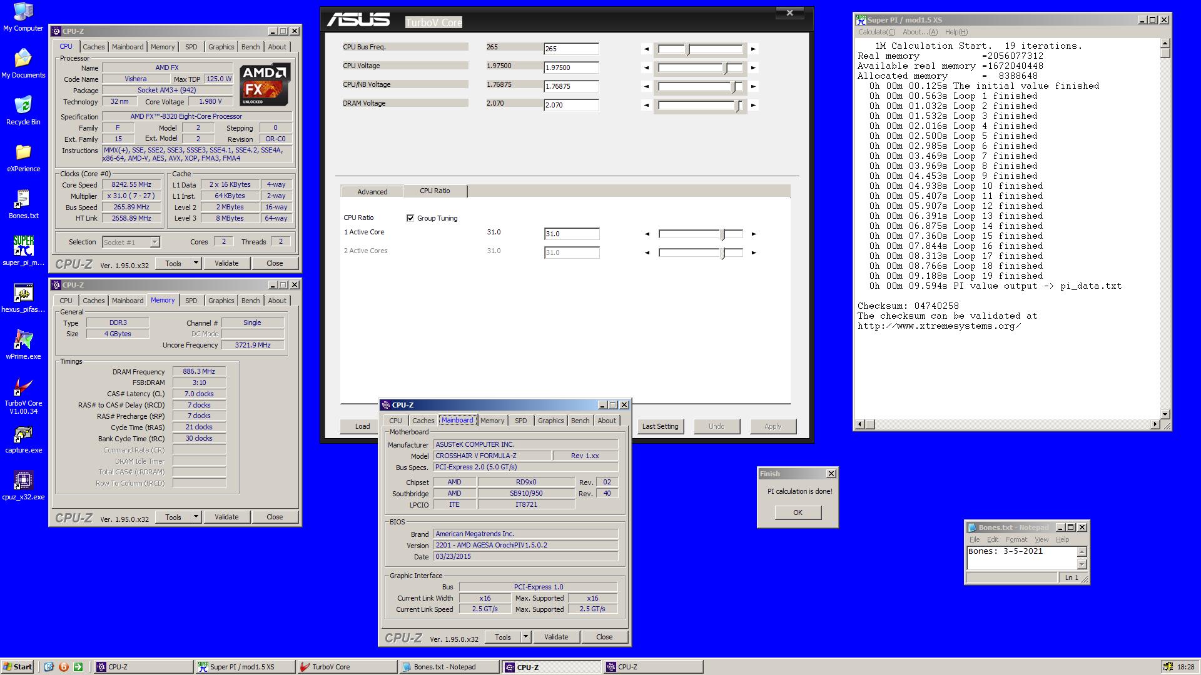Click the DRAM Voltage slider handle
Screen dimensions: 1201x675
[739, 106]
